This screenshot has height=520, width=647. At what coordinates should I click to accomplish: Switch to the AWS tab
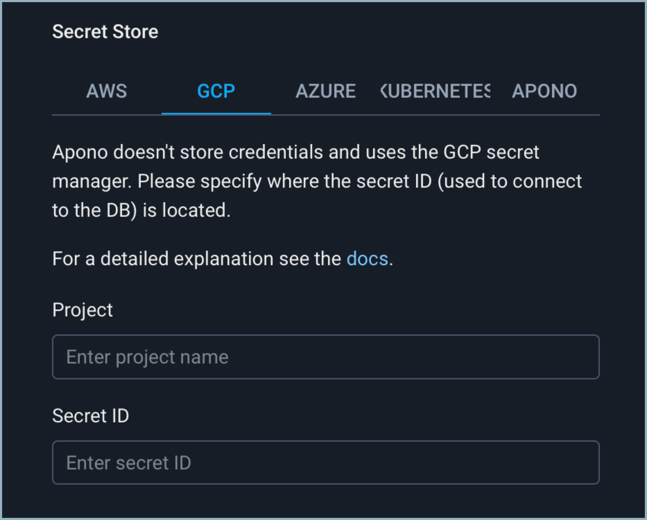coord(106,91)
